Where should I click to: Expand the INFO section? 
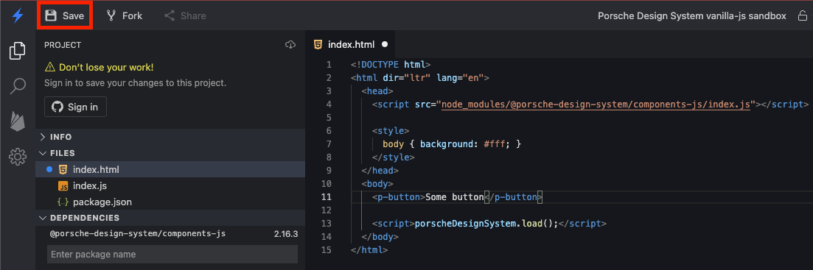pyautogui.click(x=170, y=137)
